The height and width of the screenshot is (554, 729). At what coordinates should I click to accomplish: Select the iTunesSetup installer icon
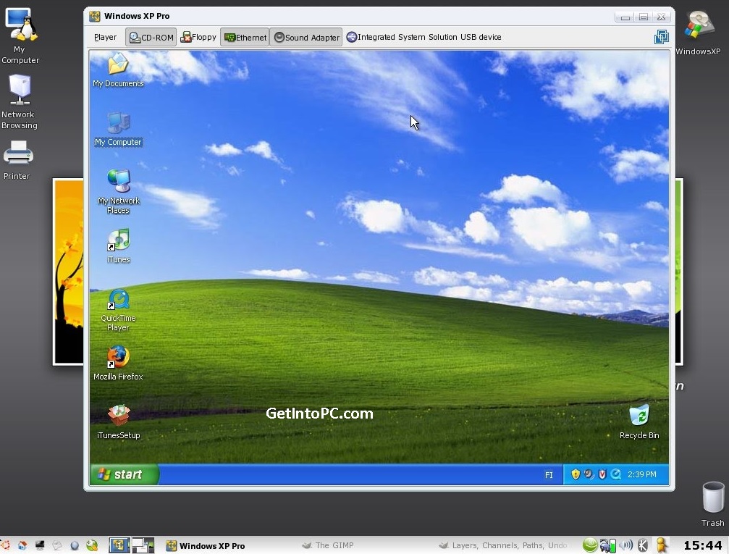(118, 422)
